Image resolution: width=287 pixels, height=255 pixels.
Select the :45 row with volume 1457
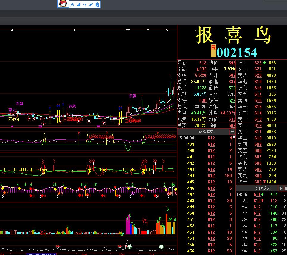[261, 251]
